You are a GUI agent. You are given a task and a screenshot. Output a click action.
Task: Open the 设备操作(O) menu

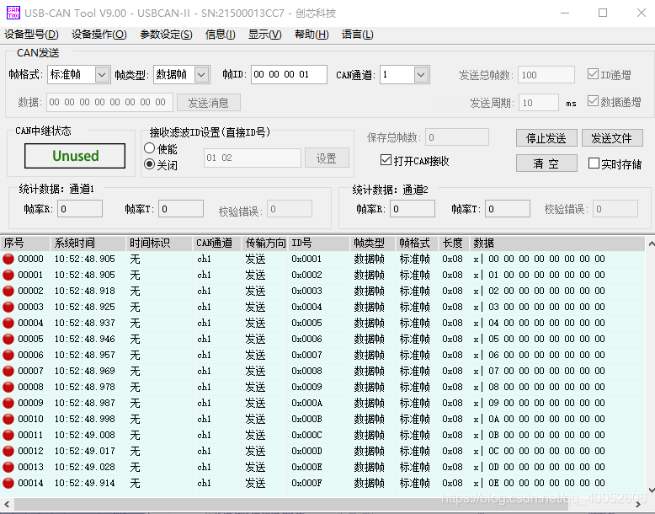click(x=99, y=35)
